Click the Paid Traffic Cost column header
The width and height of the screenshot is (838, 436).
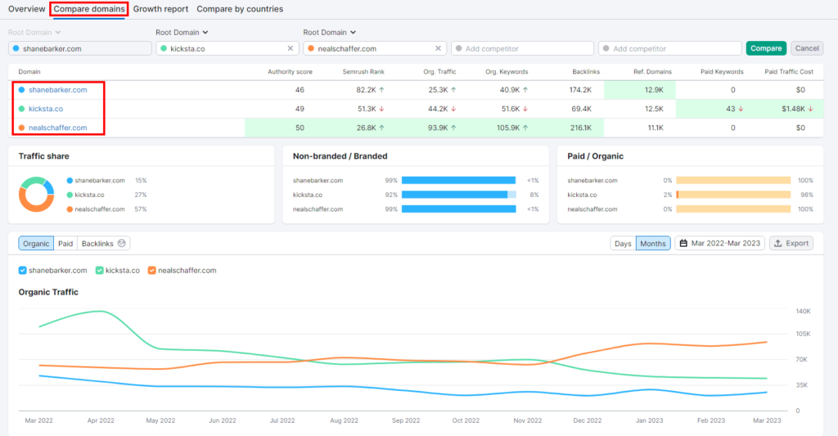click(789, 72)
